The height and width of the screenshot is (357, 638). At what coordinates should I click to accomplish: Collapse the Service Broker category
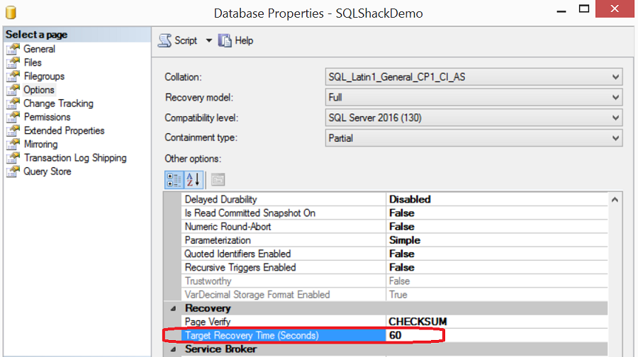coord(174,348)
